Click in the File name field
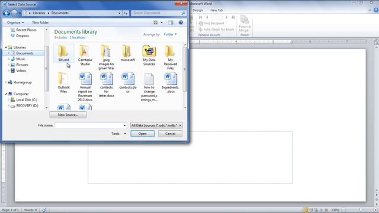Image resolution: width=379 pixels, height=213 pixels. (x=89, y=125)
